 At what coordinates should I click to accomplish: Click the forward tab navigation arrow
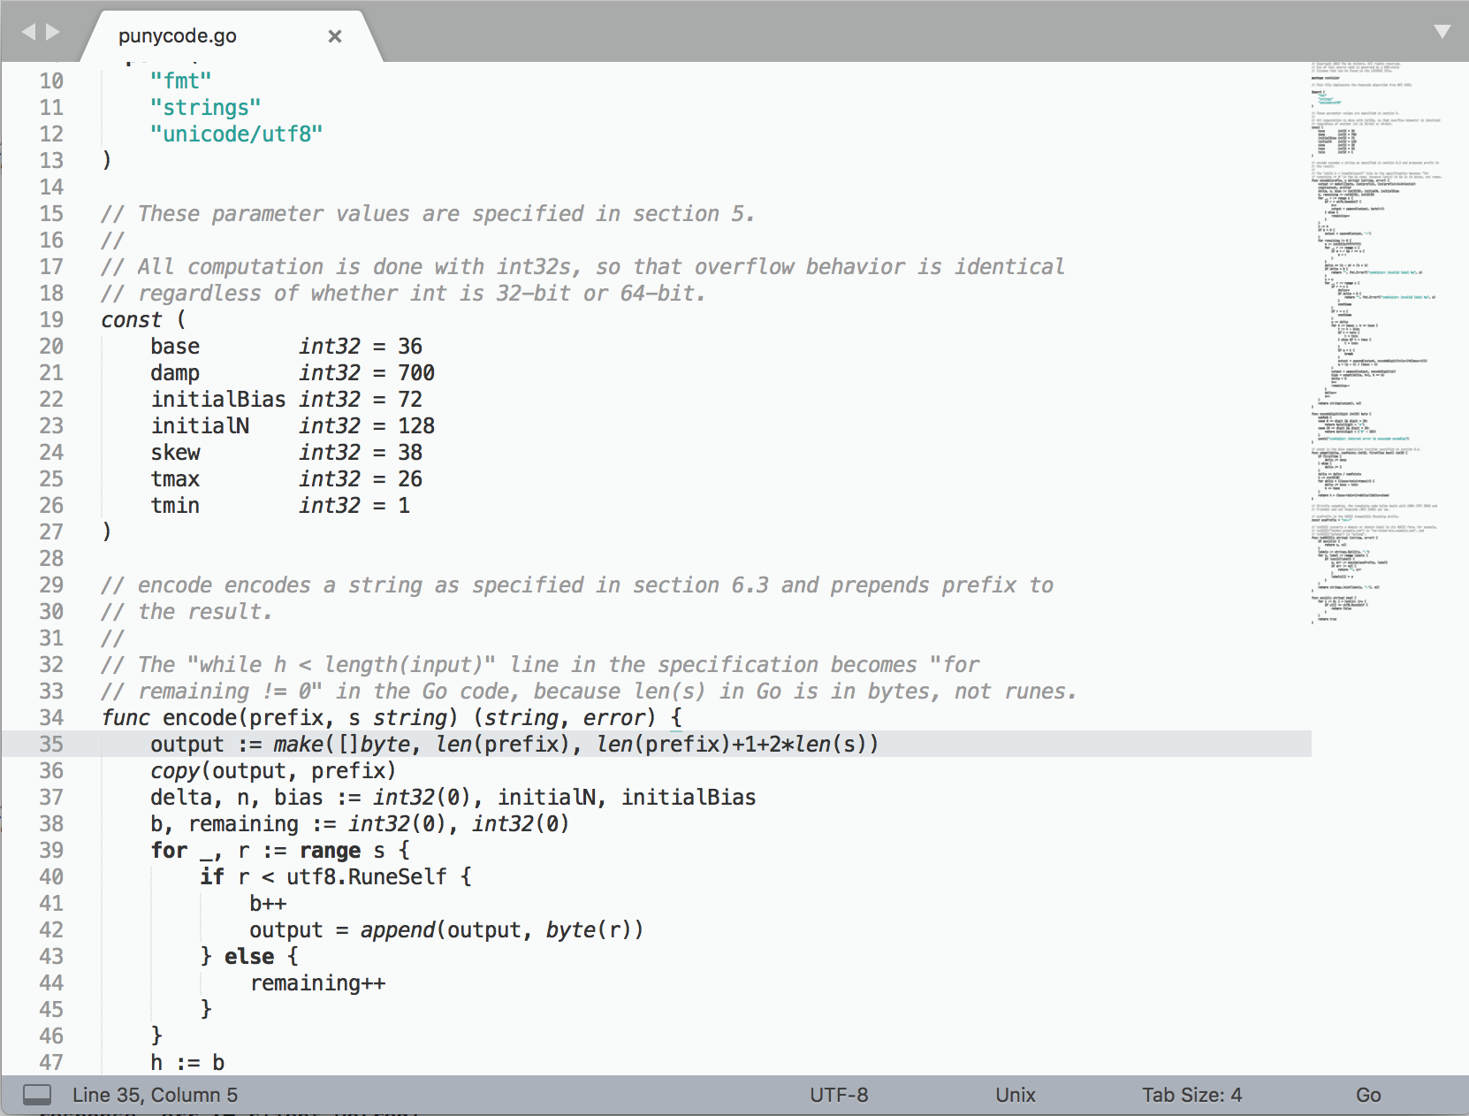[x=53, y=32]
